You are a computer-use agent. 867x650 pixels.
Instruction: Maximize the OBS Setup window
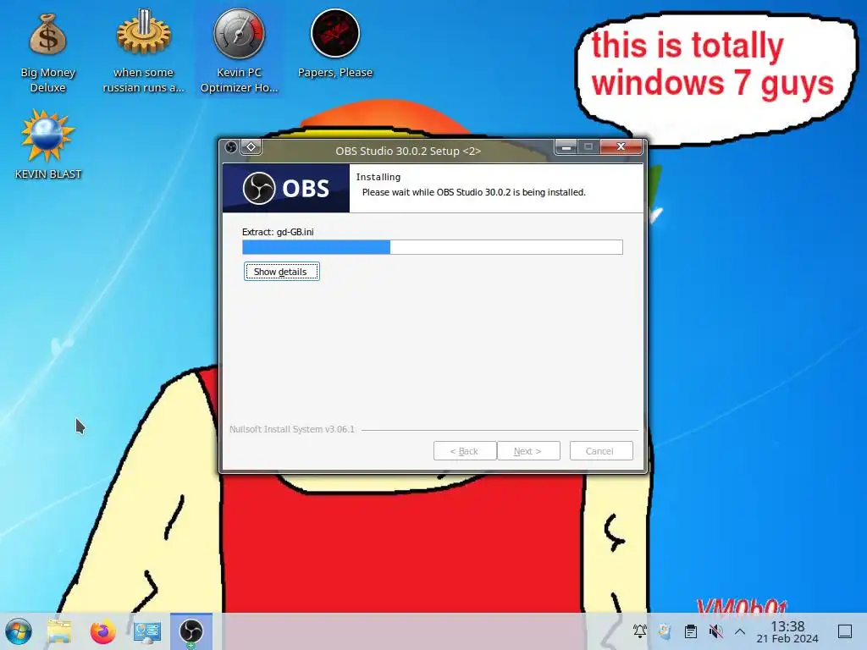588,147
